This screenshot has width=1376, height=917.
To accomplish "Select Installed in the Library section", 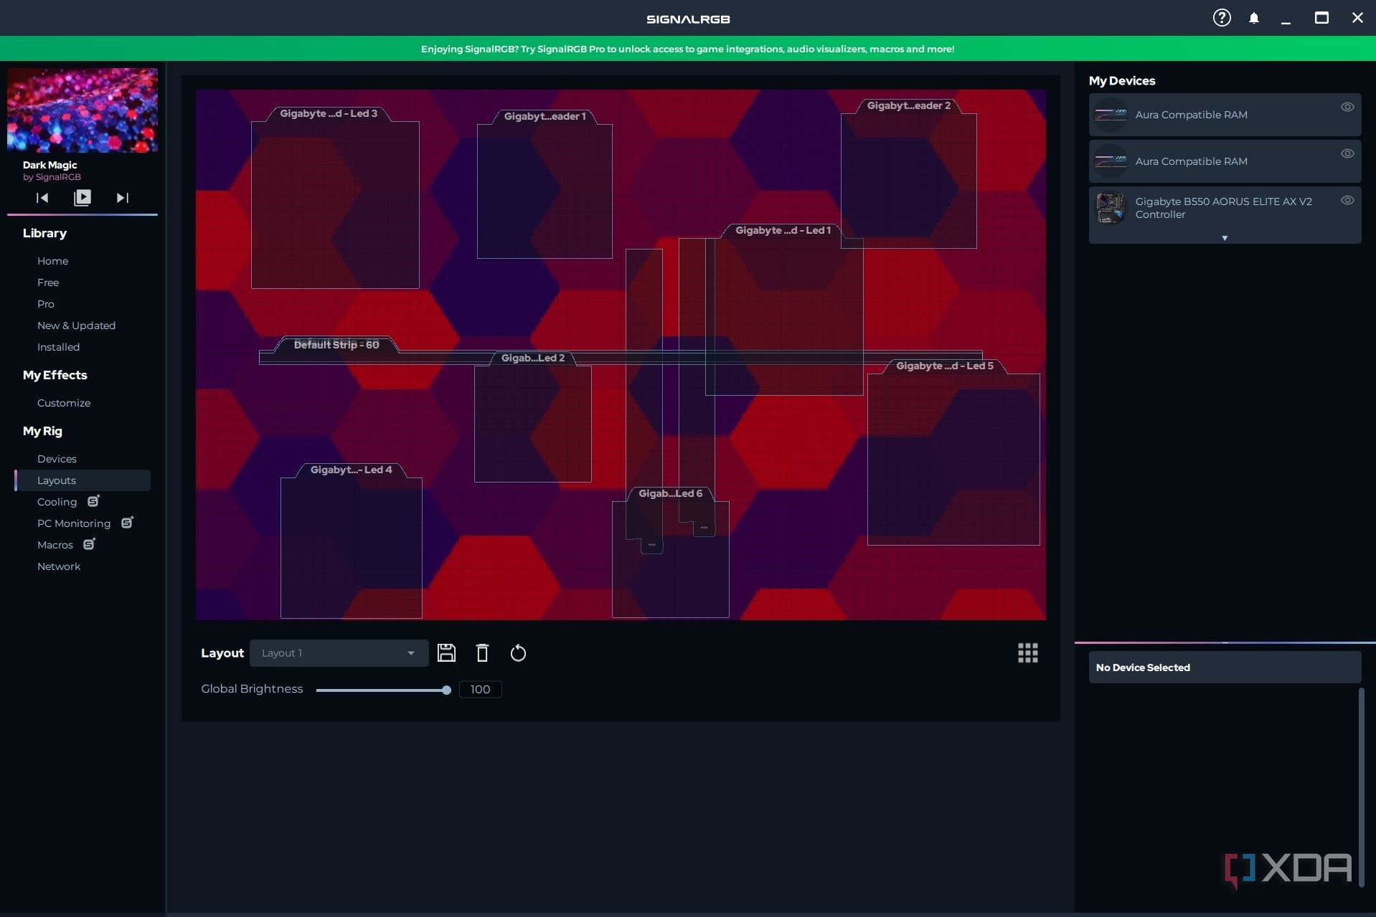I will [58, 347].
